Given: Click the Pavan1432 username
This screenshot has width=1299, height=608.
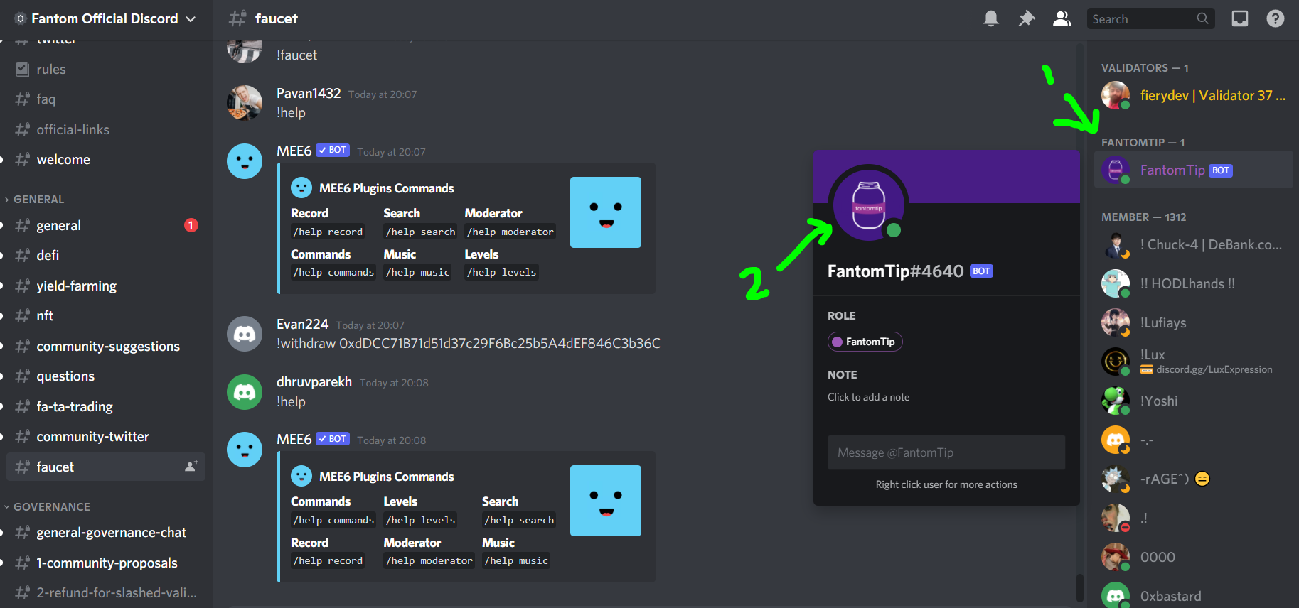Looking at the screenshot, I should [309, 94].
